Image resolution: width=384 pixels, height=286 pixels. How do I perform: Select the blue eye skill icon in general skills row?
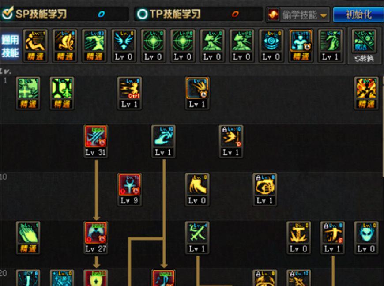pos(271,45)
